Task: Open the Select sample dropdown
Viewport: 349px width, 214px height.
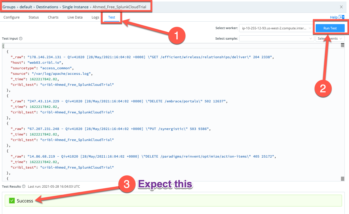Action: tap(276, 38)
